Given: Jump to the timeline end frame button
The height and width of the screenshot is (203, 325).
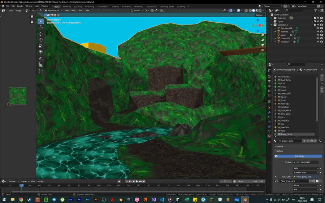Looking at the screenshot, I should (x=144, y=181).
